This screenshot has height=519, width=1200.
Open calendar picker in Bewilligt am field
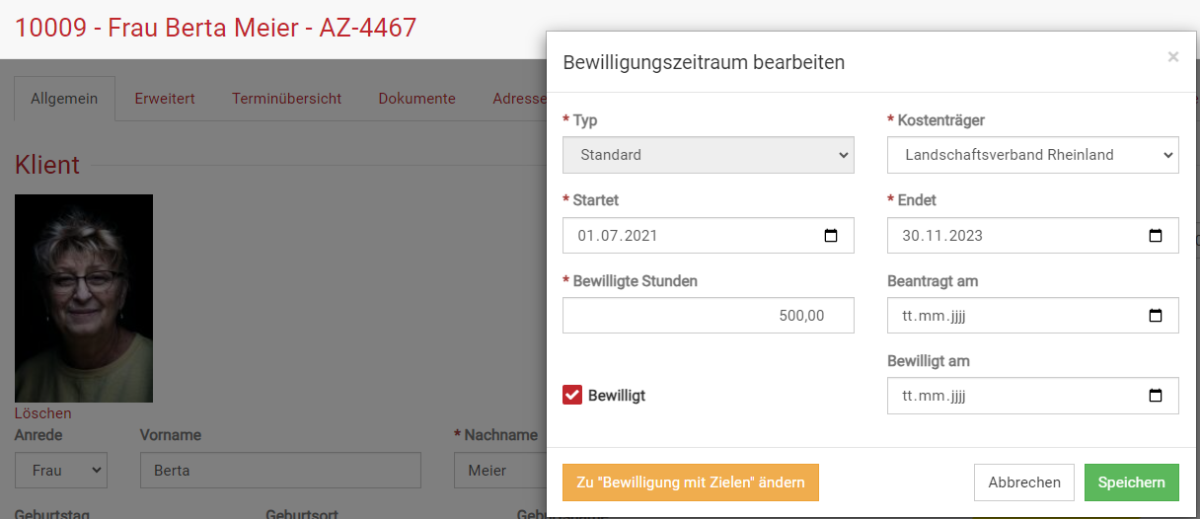click(x=1156, y=397)
